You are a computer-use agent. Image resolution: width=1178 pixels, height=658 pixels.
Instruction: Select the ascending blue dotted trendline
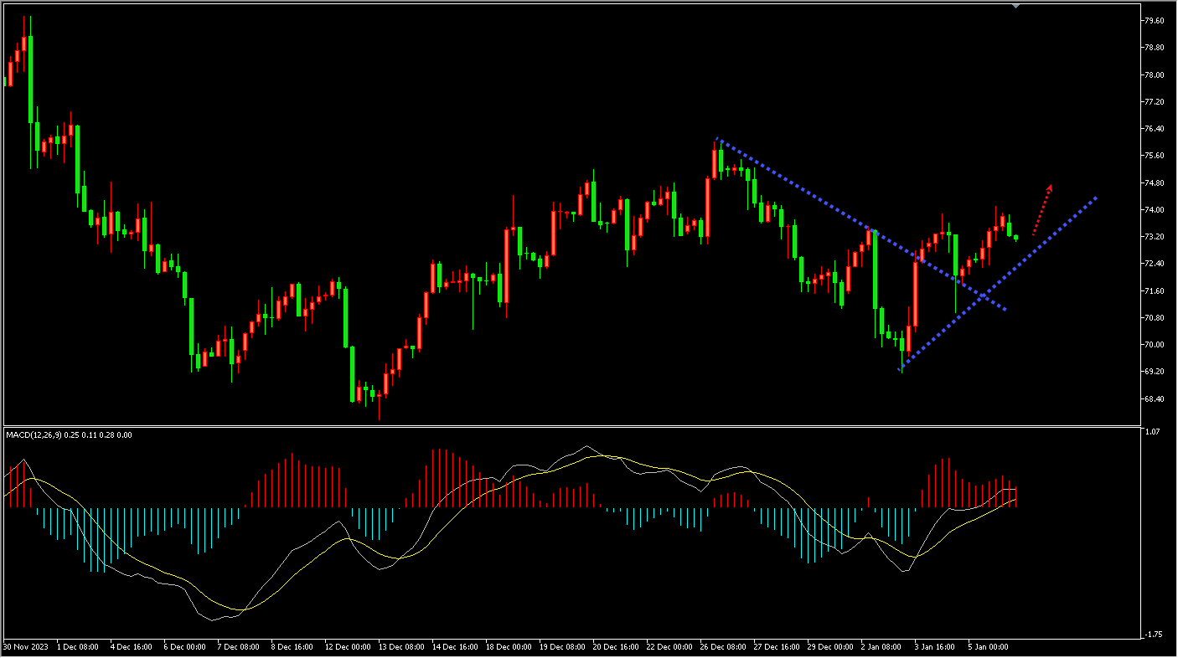click(x=998, y=284)
